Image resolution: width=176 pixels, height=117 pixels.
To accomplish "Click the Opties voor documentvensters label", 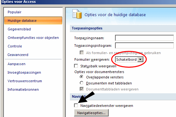I will click(x=99, y=72).
